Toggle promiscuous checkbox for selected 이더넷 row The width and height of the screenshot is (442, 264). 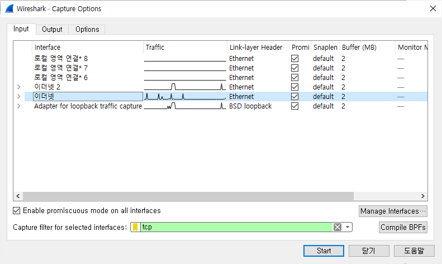tap(294, 96)
